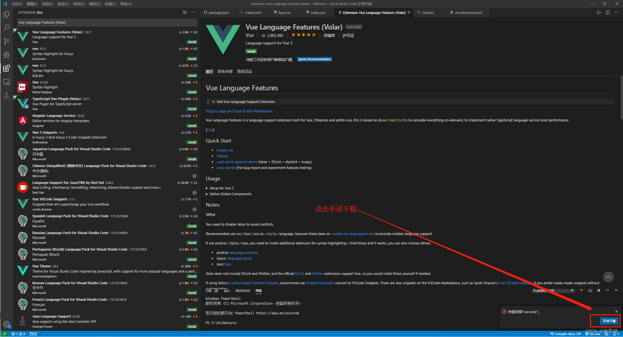Open the Explorer view in activity bar
The width and height of the screenshot is (623, 337).
point(6,15)
